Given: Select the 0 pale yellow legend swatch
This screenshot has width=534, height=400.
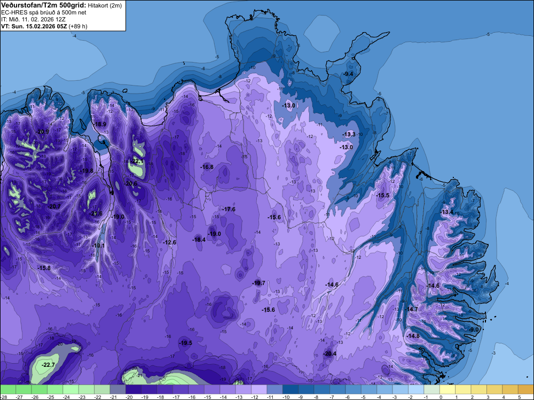Looking at the screenshot, I should [x=447, y=389].
